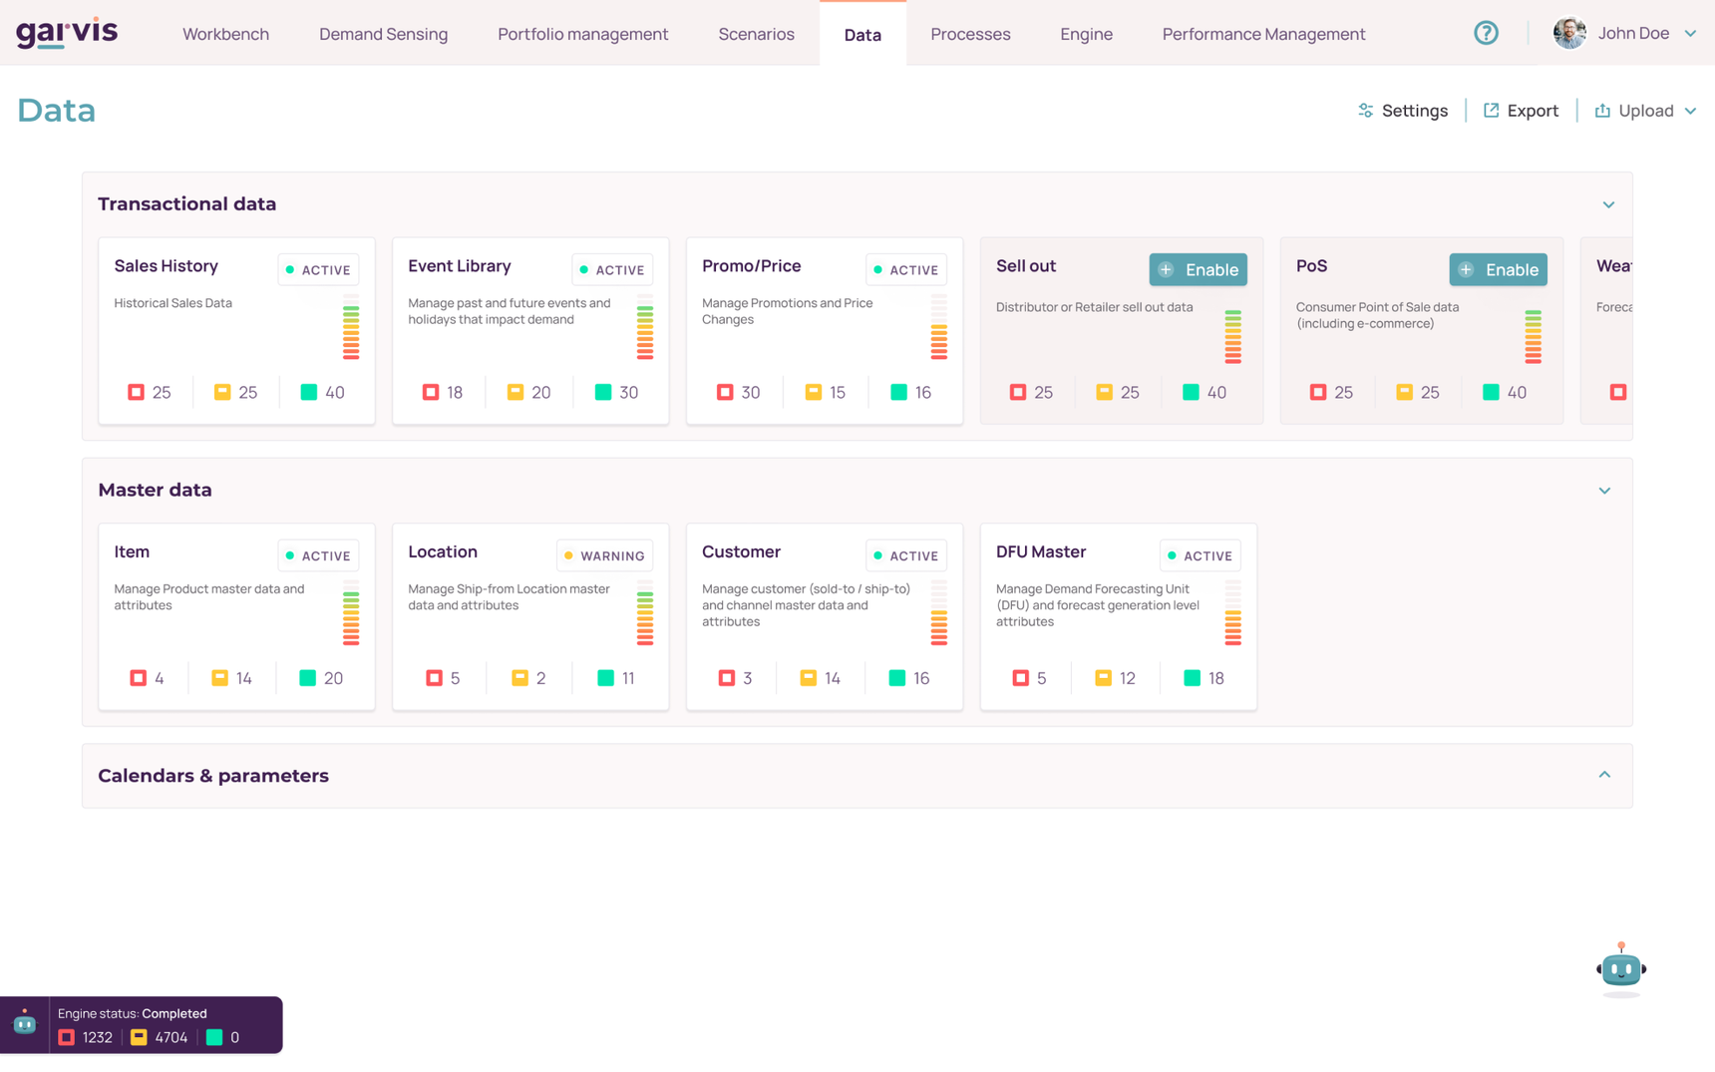Click the green success icon in Customer card

[x=897, y=678]
